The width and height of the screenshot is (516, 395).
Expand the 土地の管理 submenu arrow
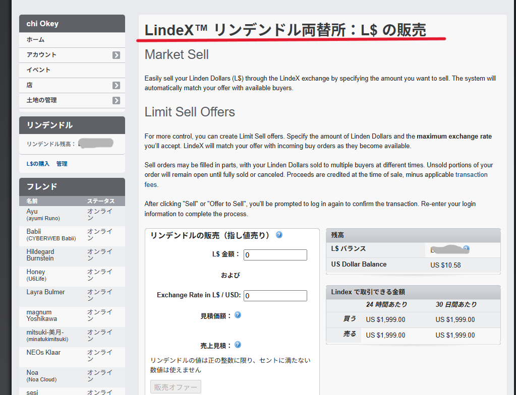coord(116,100)
